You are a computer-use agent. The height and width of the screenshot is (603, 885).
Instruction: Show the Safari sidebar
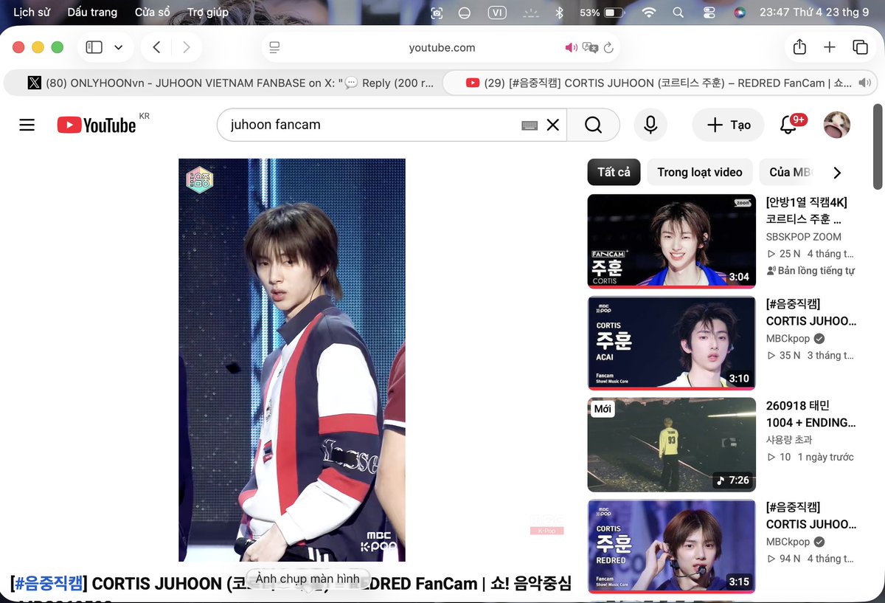(94, 47)
